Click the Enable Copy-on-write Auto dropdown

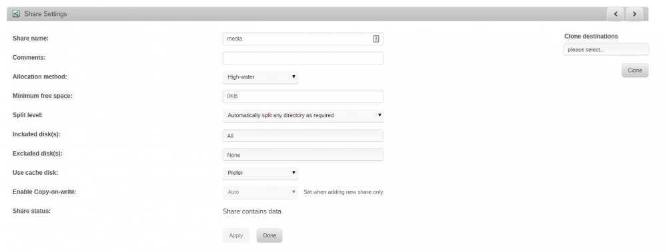[x=260, y=192]
